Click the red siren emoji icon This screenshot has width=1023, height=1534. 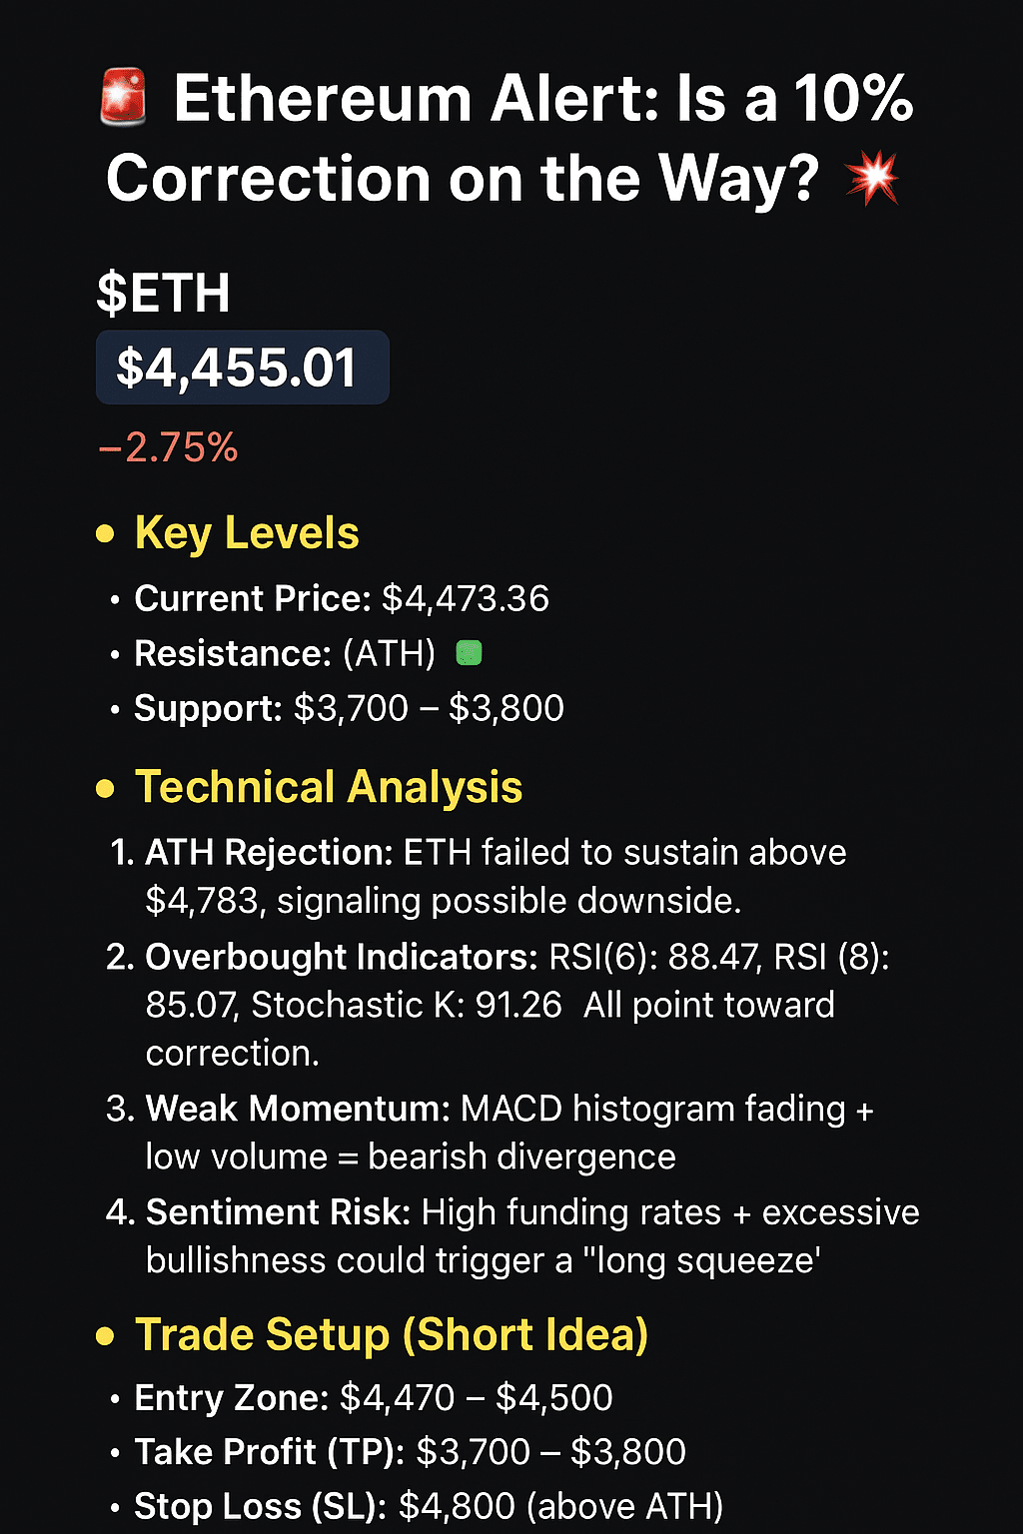click(x=124, y=97)
